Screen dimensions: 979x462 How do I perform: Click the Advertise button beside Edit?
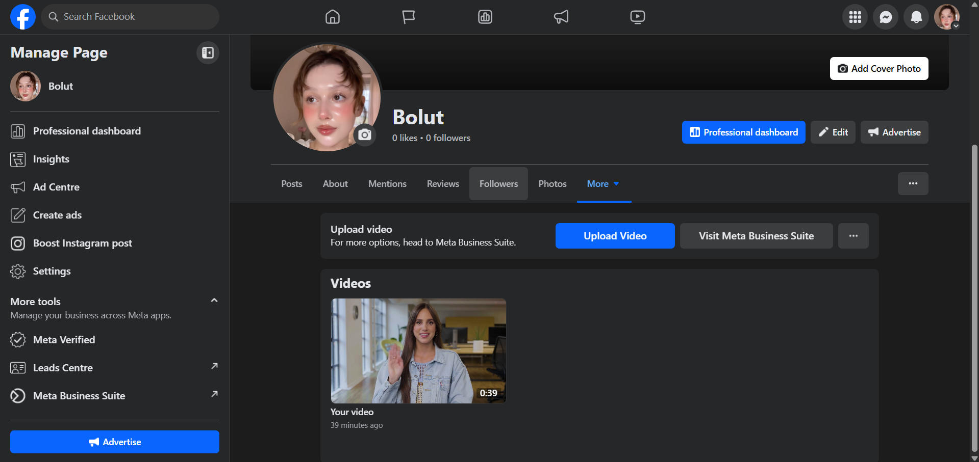point(894,132)
